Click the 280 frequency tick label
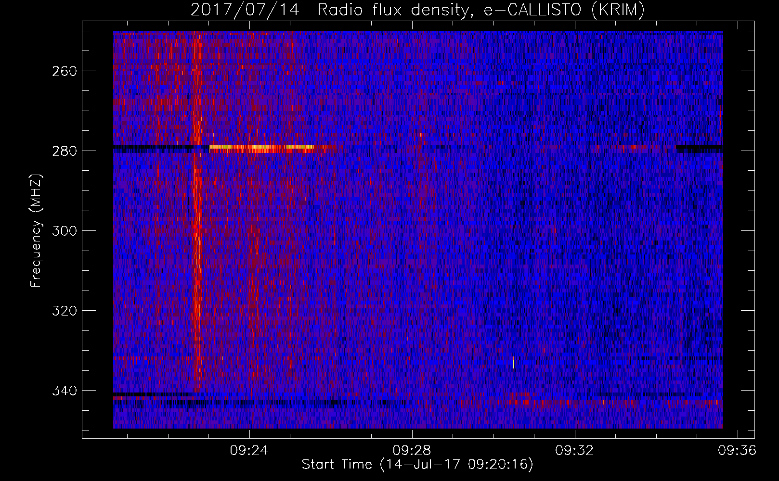Image resolution: width=779 pixels, height=481 pixels. [x=64, y=151]
